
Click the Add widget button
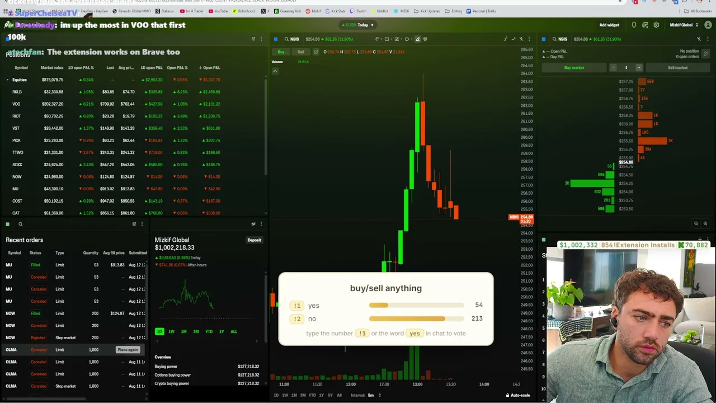point(609,25)
